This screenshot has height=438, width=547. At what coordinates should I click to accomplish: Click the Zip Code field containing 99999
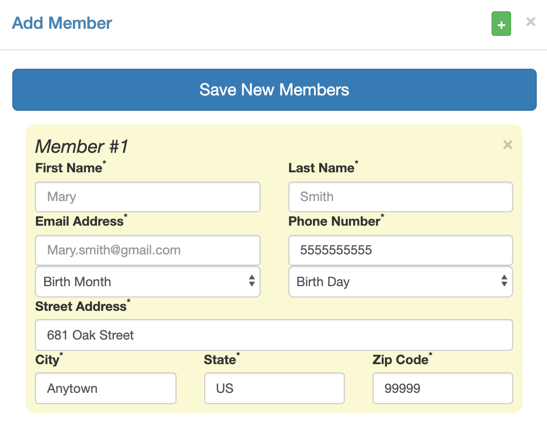pos(443,388)
